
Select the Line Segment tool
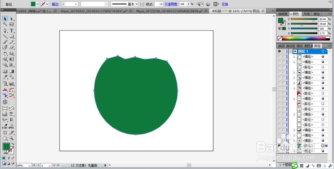5,36
